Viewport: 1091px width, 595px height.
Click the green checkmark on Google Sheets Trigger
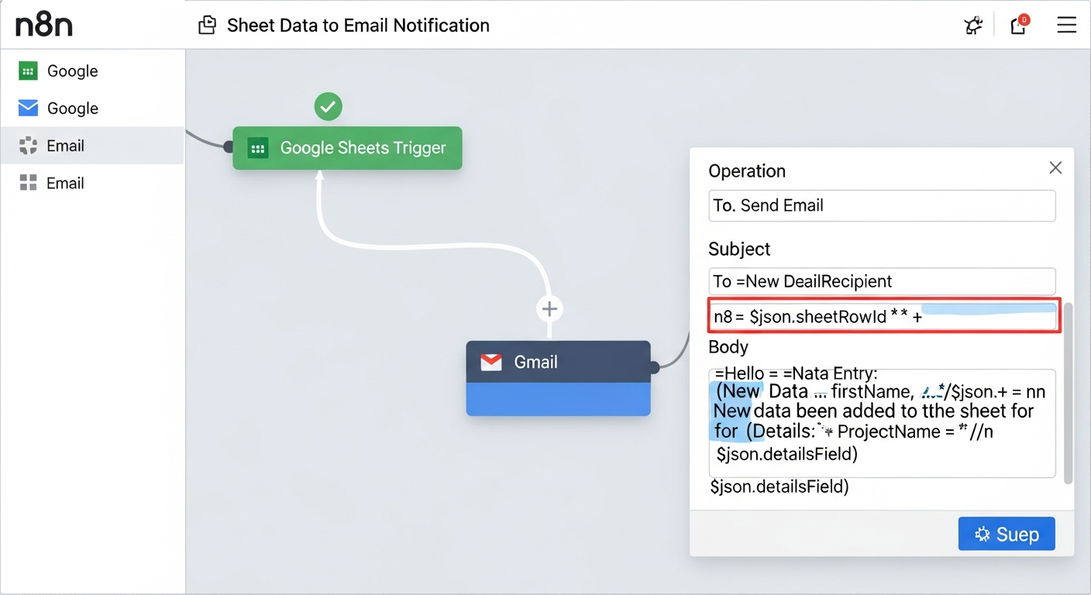(x=328, y=106)
